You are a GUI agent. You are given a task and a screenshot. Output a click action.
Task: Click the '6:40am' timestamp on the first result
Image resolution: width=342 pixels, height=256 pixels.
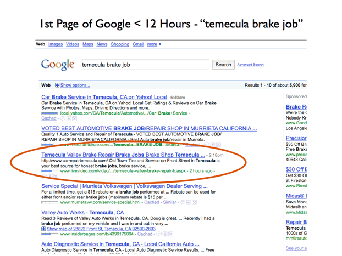[178, 98]
